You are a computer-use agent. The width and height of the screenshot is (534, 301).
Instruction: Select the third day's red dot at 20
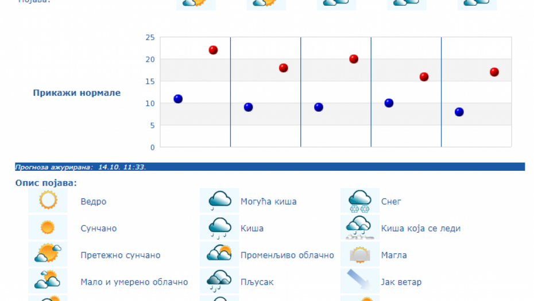tap(354, 58)
